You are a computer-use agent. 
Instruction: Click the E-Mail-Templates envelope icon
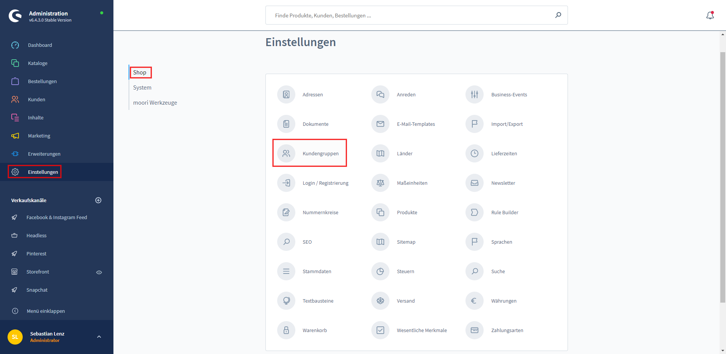[380, 124]
